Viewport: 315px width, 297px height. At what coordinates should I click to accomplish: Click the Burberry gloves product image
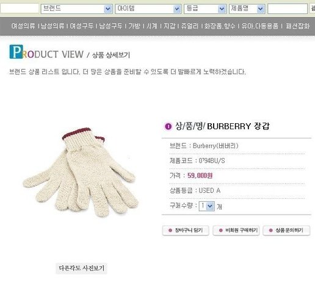pyautogui.click(x=81, y=172)
